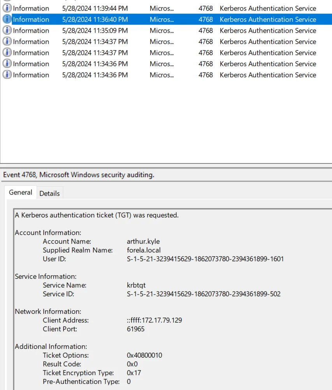332x390 pixels.
Task: Click the client port value 61965
Action: 135,329
